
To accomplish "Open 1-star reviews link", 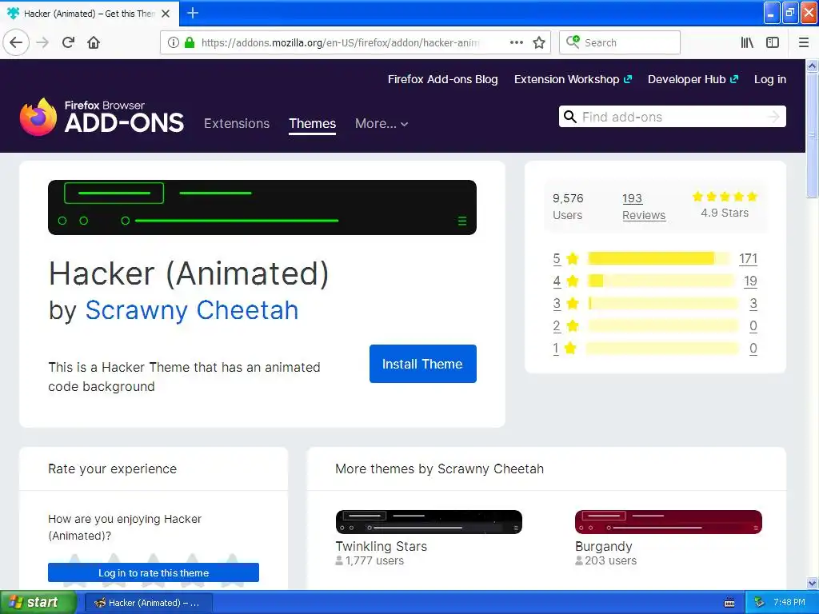I will click(x=556, y=349).
